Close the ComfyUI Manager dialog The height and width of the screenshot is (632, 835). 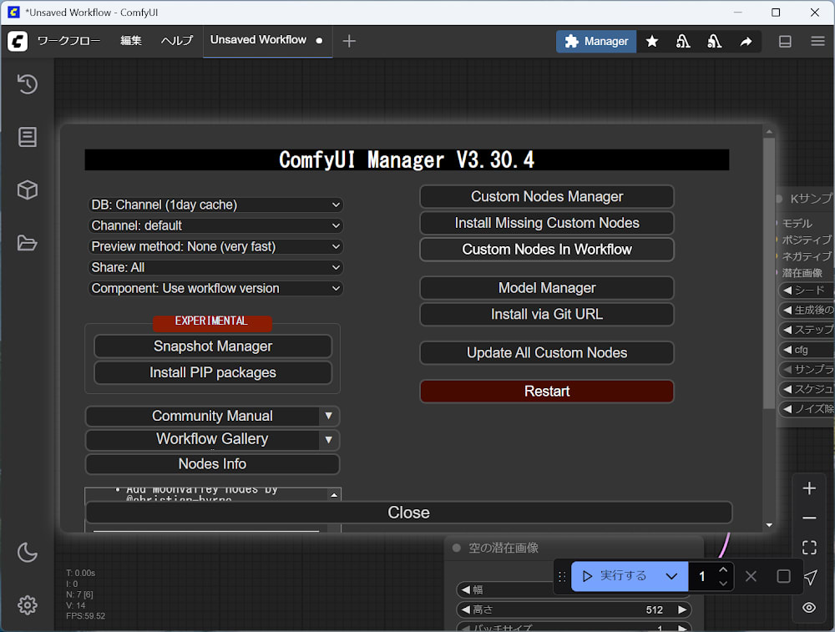click(x=408, y=513)
